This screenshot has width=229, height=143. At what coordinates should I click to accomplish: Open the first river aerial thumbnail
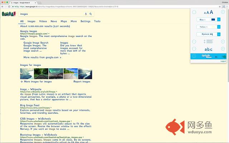pos(27,74)
